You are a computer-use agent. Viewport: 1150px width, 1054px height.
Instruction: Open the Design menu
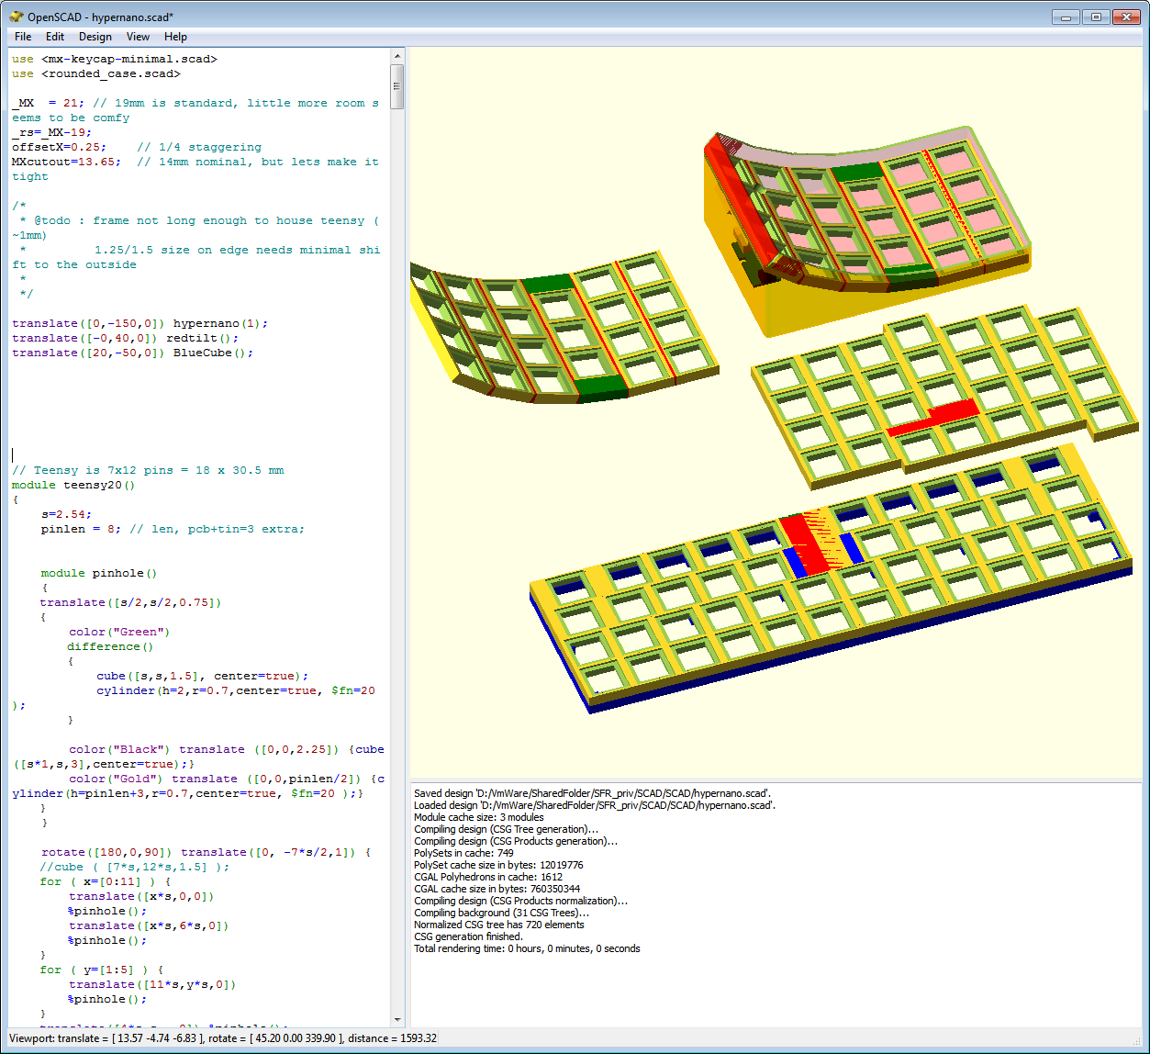pyautogui.click(x=95, y=37)
